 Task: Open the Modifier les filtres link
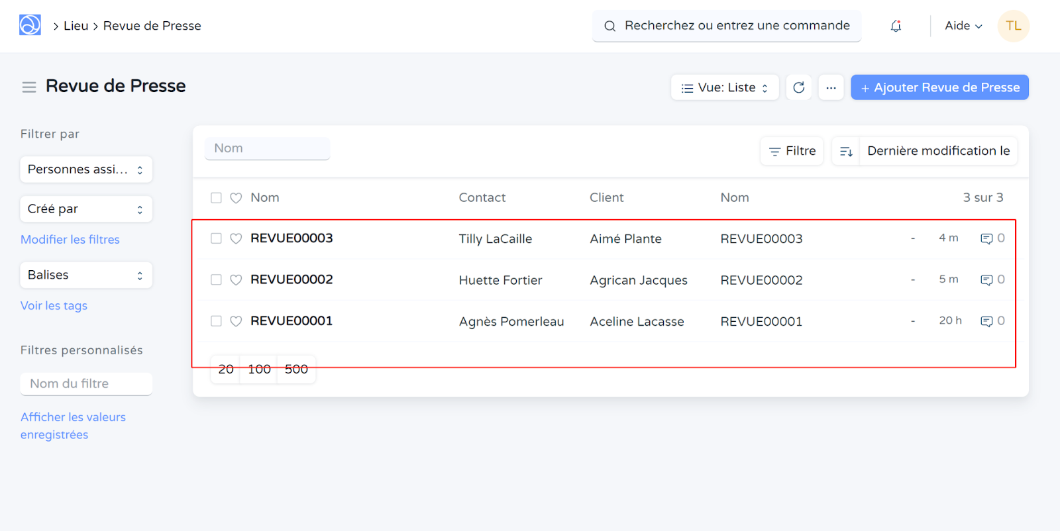coord(70,240)
